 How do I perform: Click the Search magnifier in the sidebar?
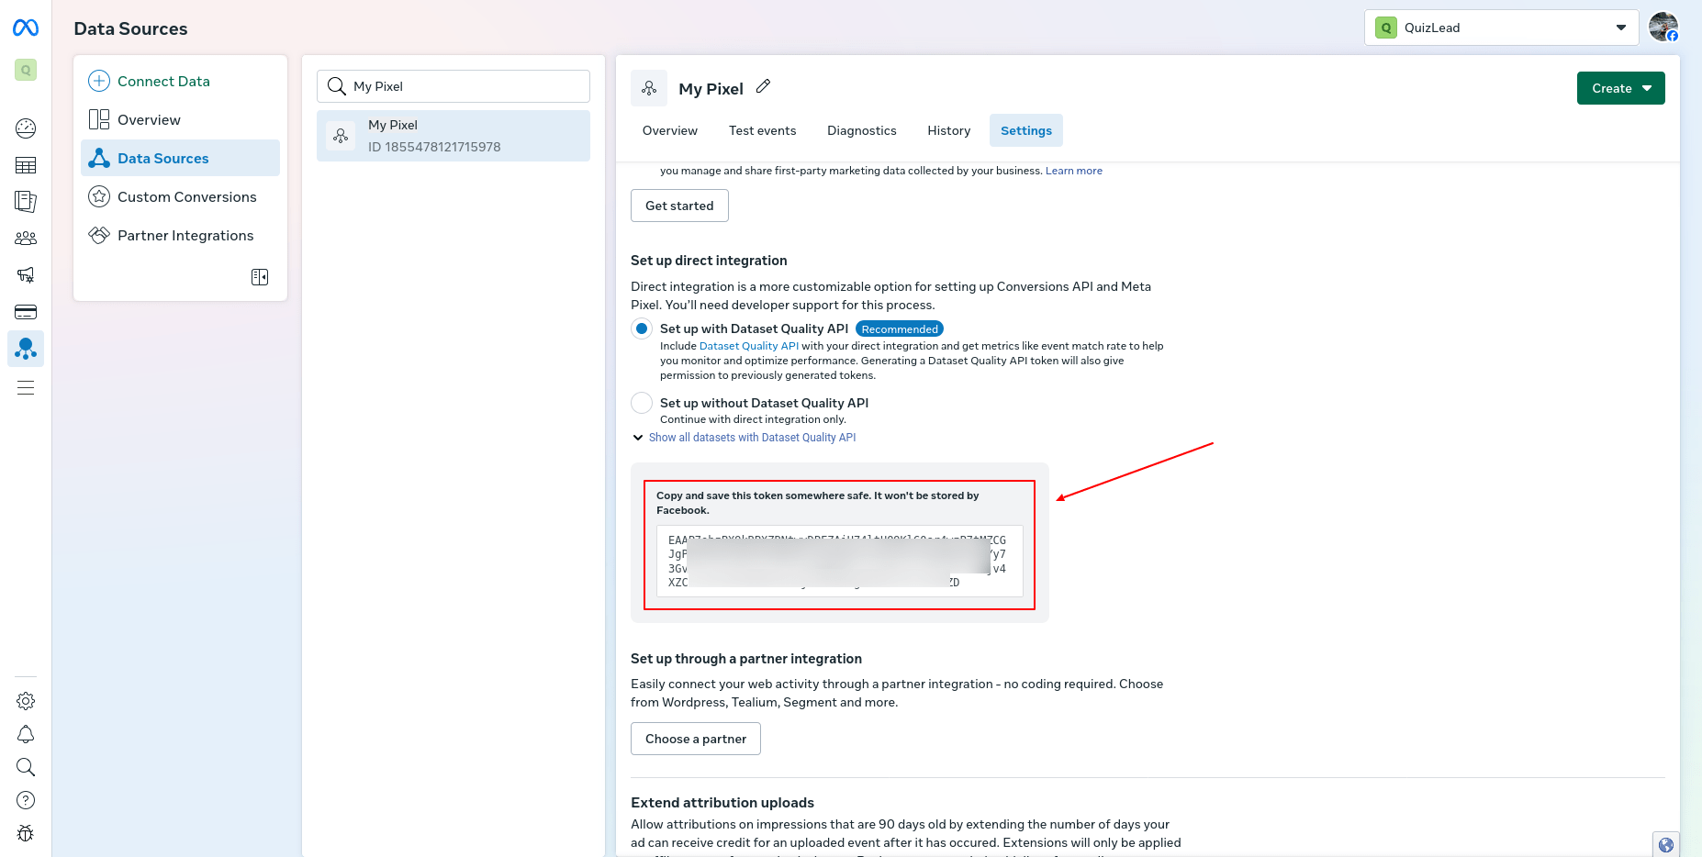click(26, 767)
